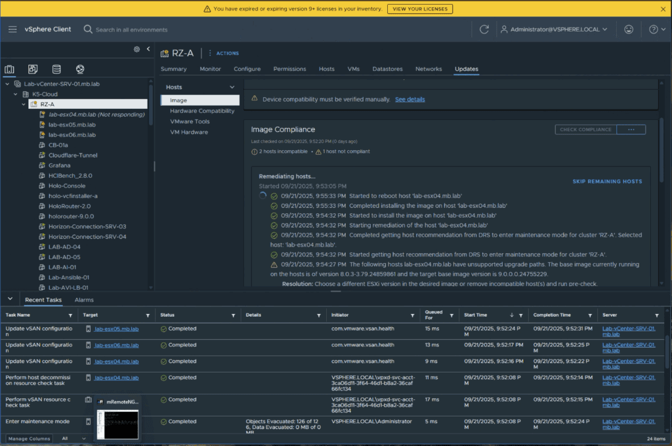Viewport: 672px width, 446px height.
Task: Click the refresh icon in top bar
Action: 484,30
